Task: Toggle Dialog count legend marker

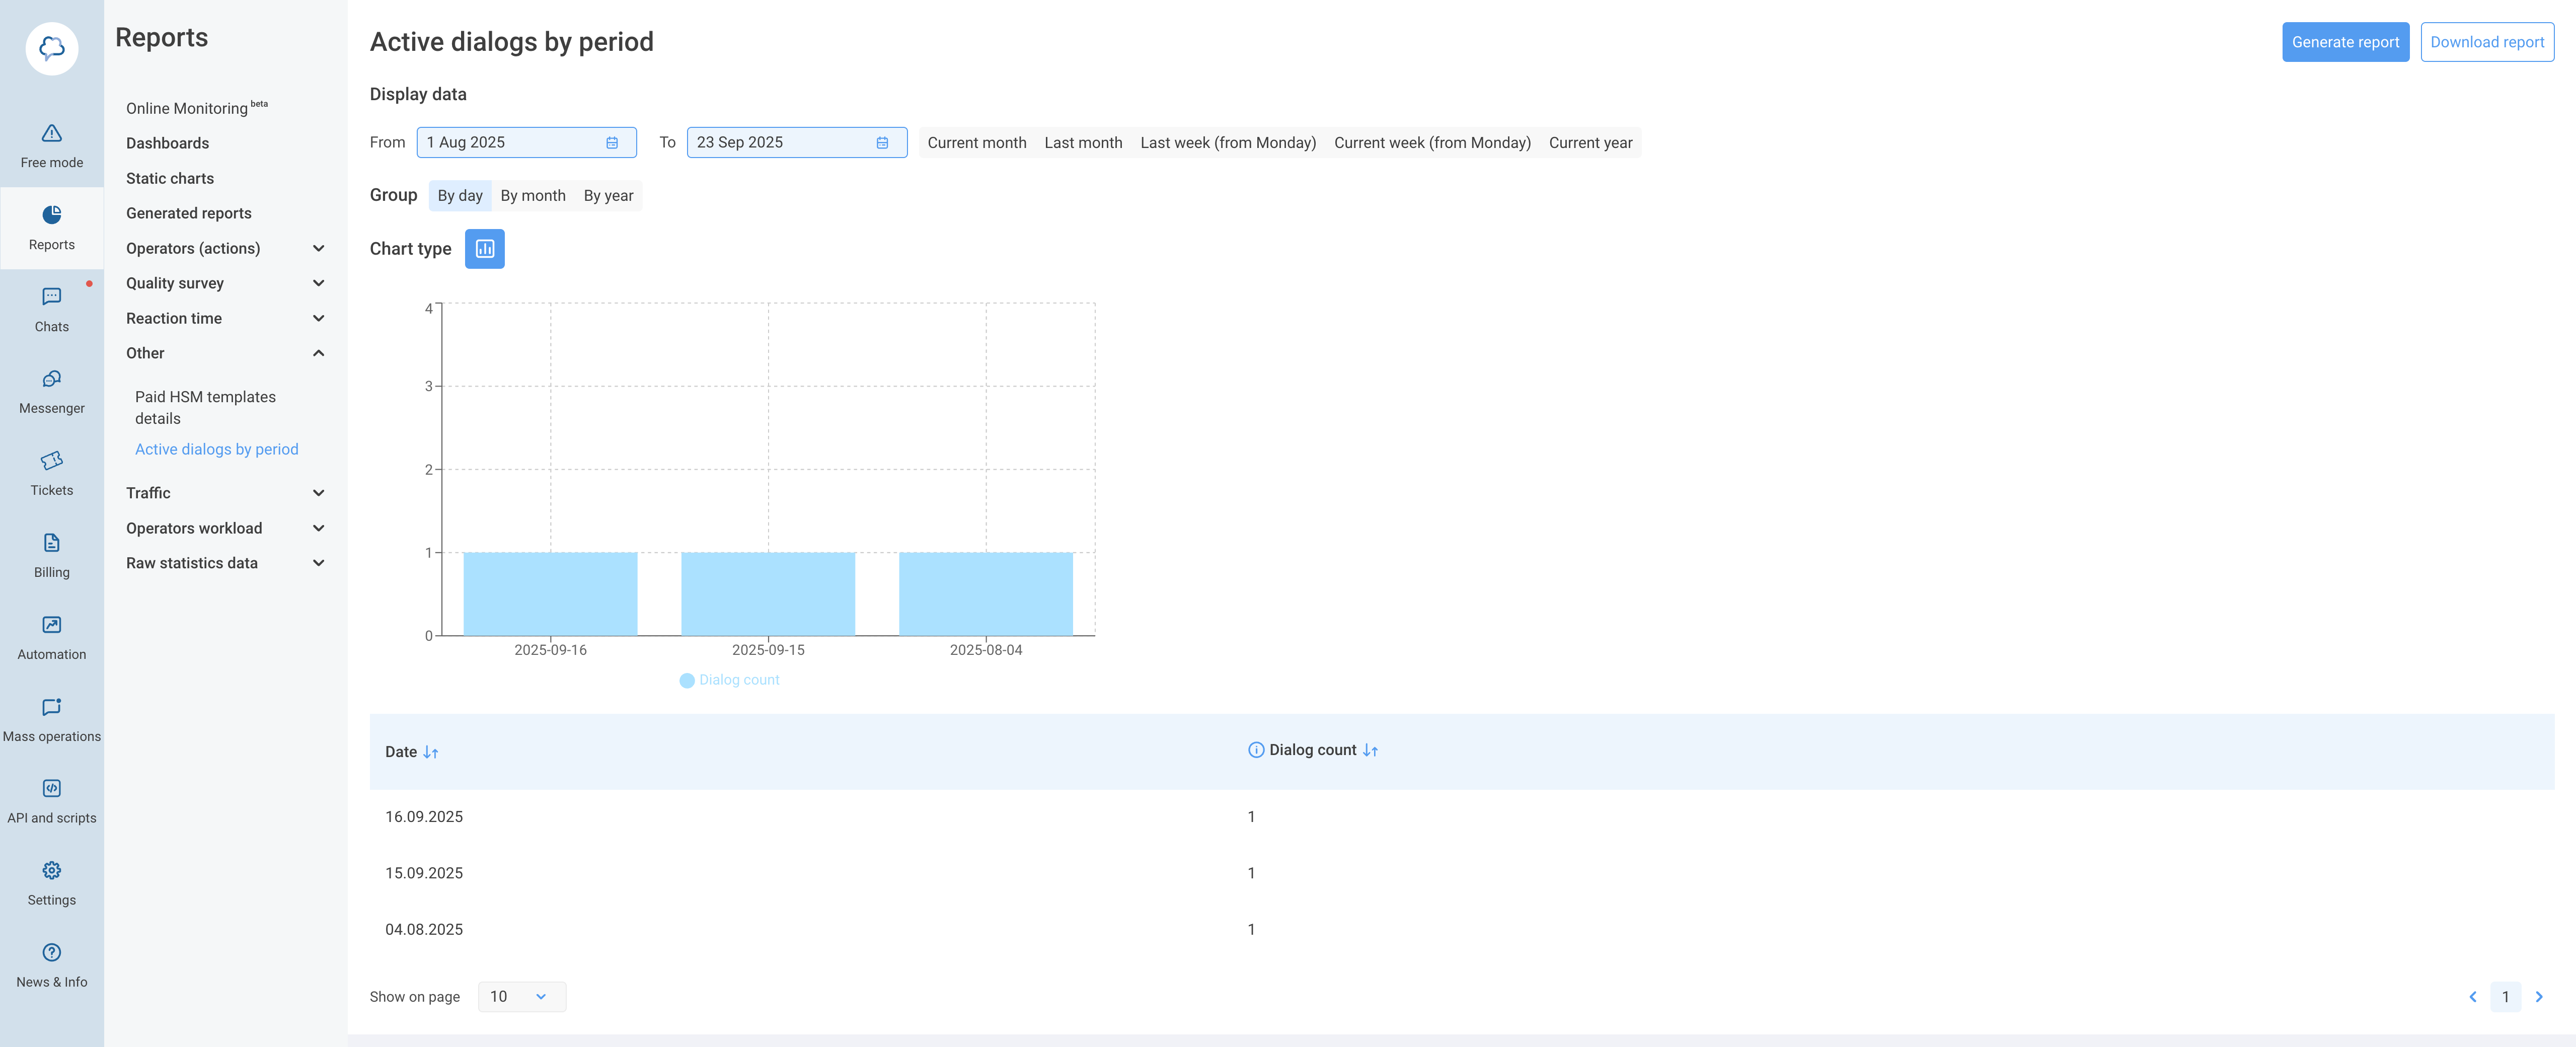Action: [687, 680]
